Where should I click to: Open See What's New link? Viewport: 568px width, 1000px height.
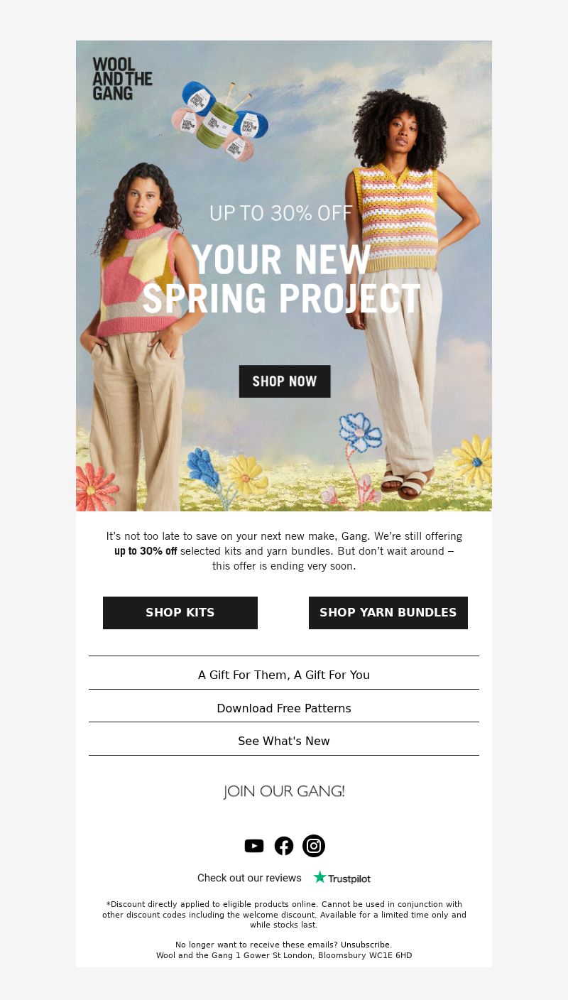click(284, 741)
